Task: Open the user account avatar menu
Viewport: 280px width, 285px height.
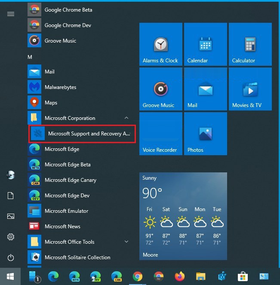Action: click(x=11, y=175)
